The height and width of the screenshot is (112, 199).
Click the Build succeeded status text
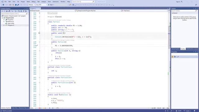coord(7,111)
